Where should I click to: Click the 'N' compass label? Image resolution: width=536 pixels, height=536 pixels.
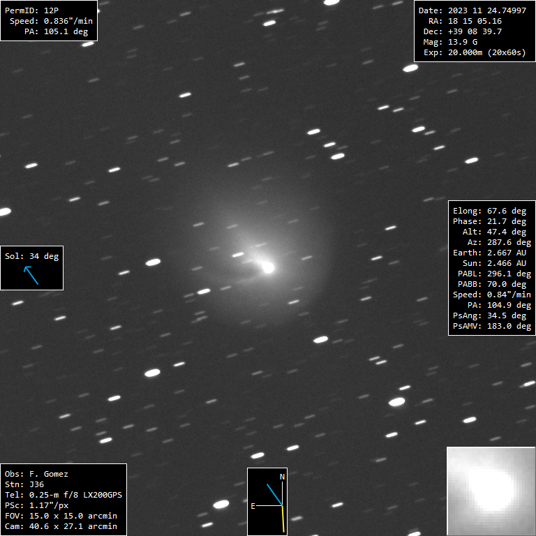tap(283, 477)
